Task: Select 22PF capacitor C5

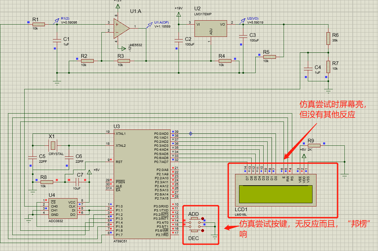Action: point(33,158)
